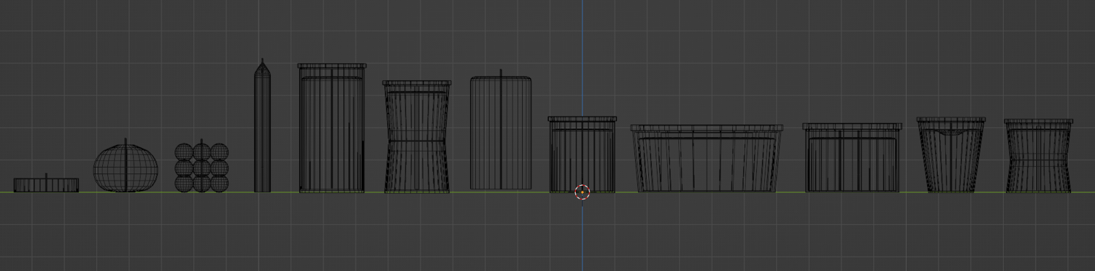This screenshot has height=271, width=1095.
Task: Select the tallest straight-sided jar with lid
Action: coord(332,128)
